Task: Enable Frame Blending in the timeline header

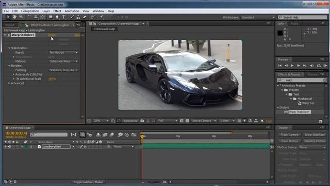Action: click(105, 134)
